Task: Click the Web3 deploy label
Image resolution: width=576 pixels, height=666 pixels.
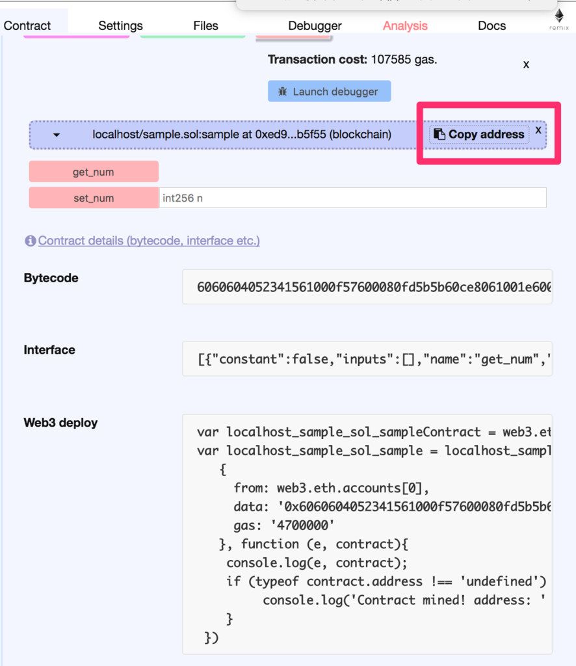Action: point(60,423)
